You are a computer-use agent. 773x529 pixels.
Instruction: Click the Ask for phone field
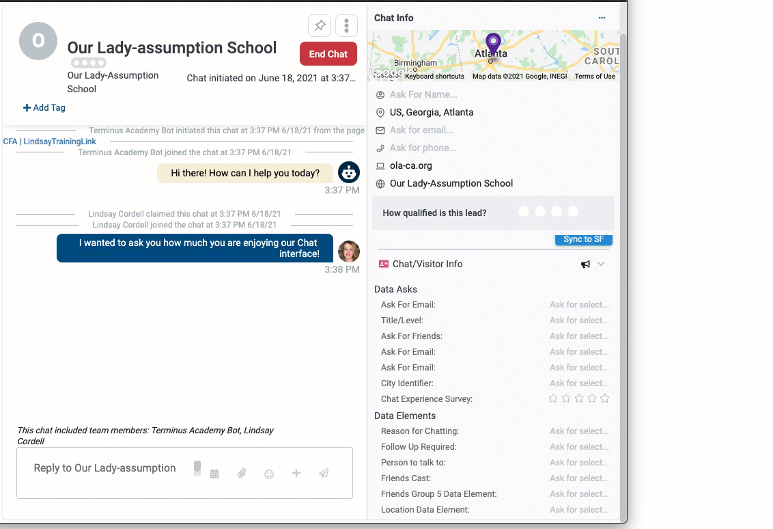coord(423,148)
